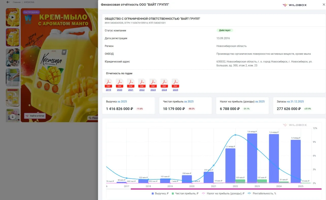Click the 2021 year link under the PDF
Viewport: 326px width, 200px height.
[x=131, y=90]
